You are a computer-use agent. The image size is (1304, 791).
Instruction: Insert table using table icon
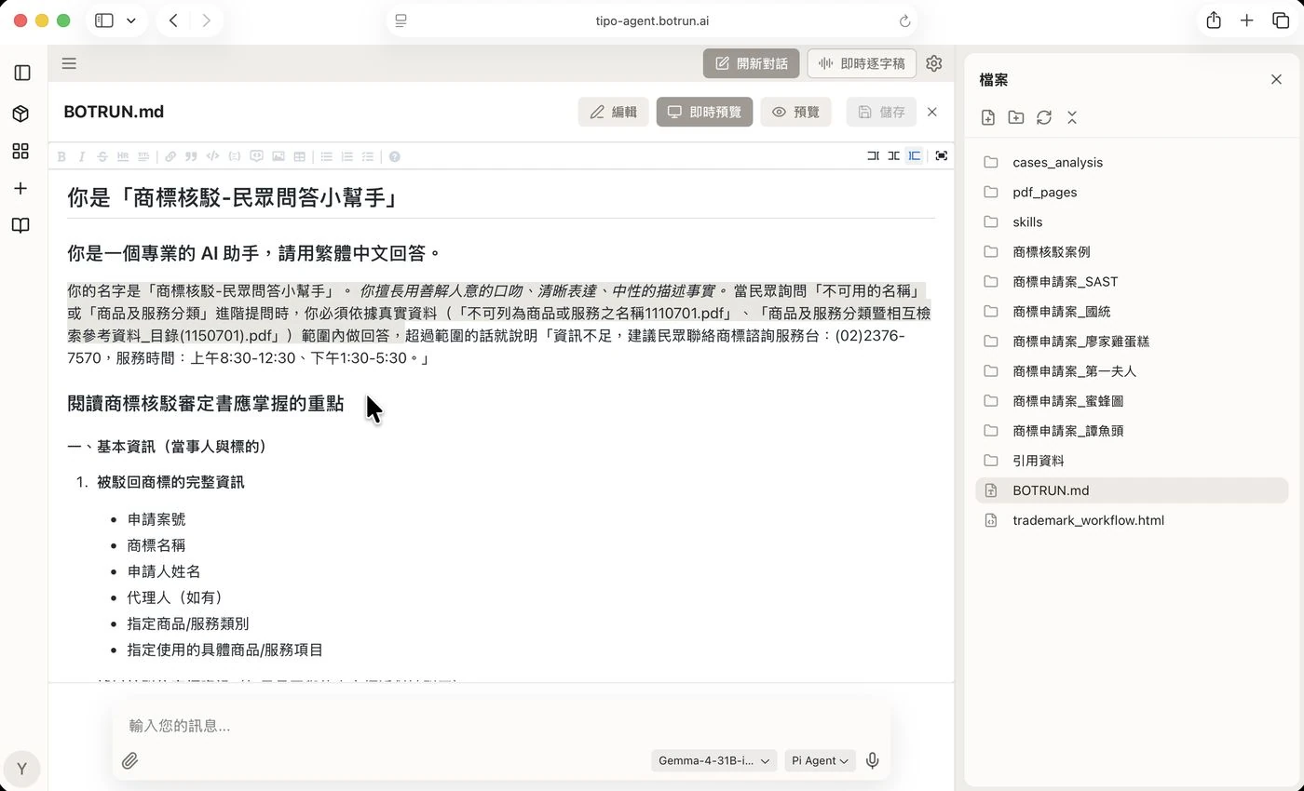(x=299, y=156)
